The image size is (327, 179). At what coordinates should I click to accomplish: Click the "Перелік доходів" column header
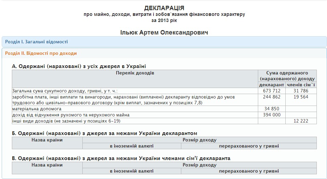pyautogui.click(x=135, y=73)
